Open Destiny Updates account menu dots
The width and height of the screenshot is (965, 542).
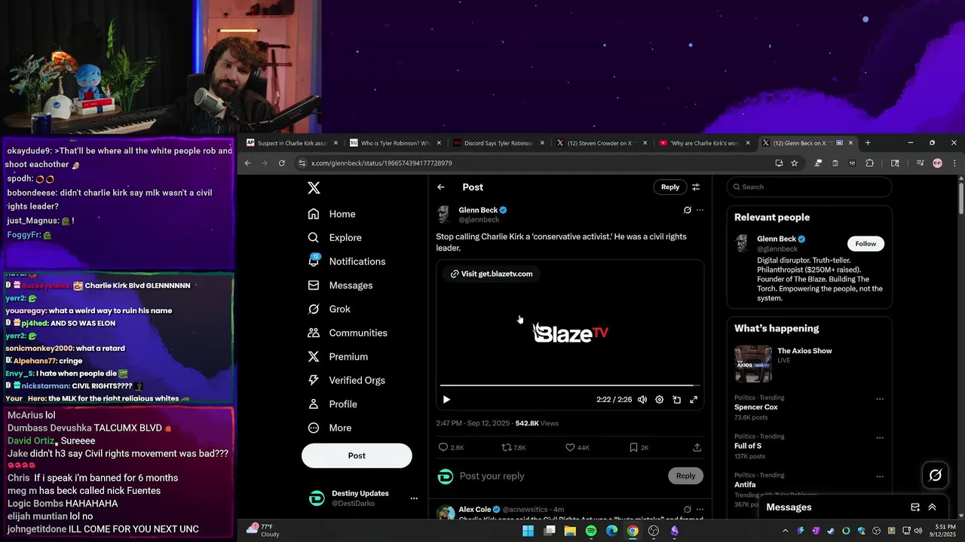point(414,498)
